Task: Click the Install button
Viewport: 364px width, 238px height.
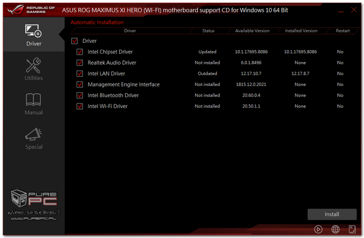Action: (332, 214)
